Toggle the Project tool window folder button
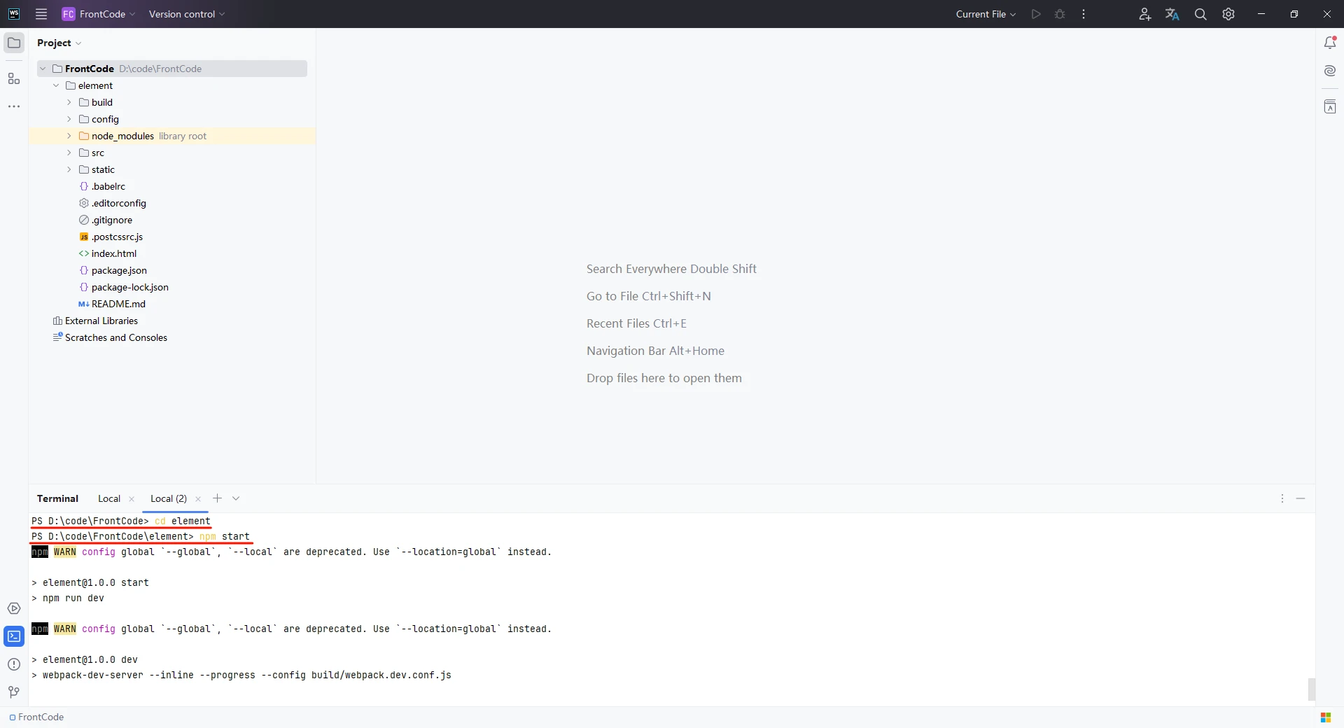The image size is (1344, 728). click(14, 43)
